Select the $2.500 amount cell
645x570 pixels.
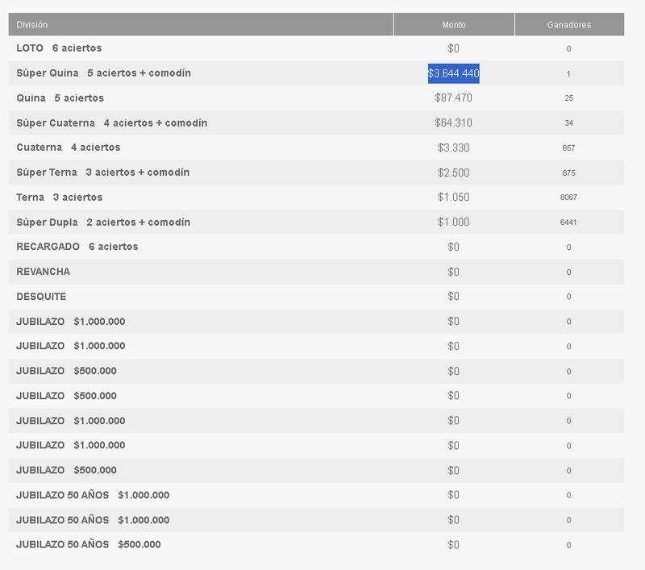coord(454,173)
